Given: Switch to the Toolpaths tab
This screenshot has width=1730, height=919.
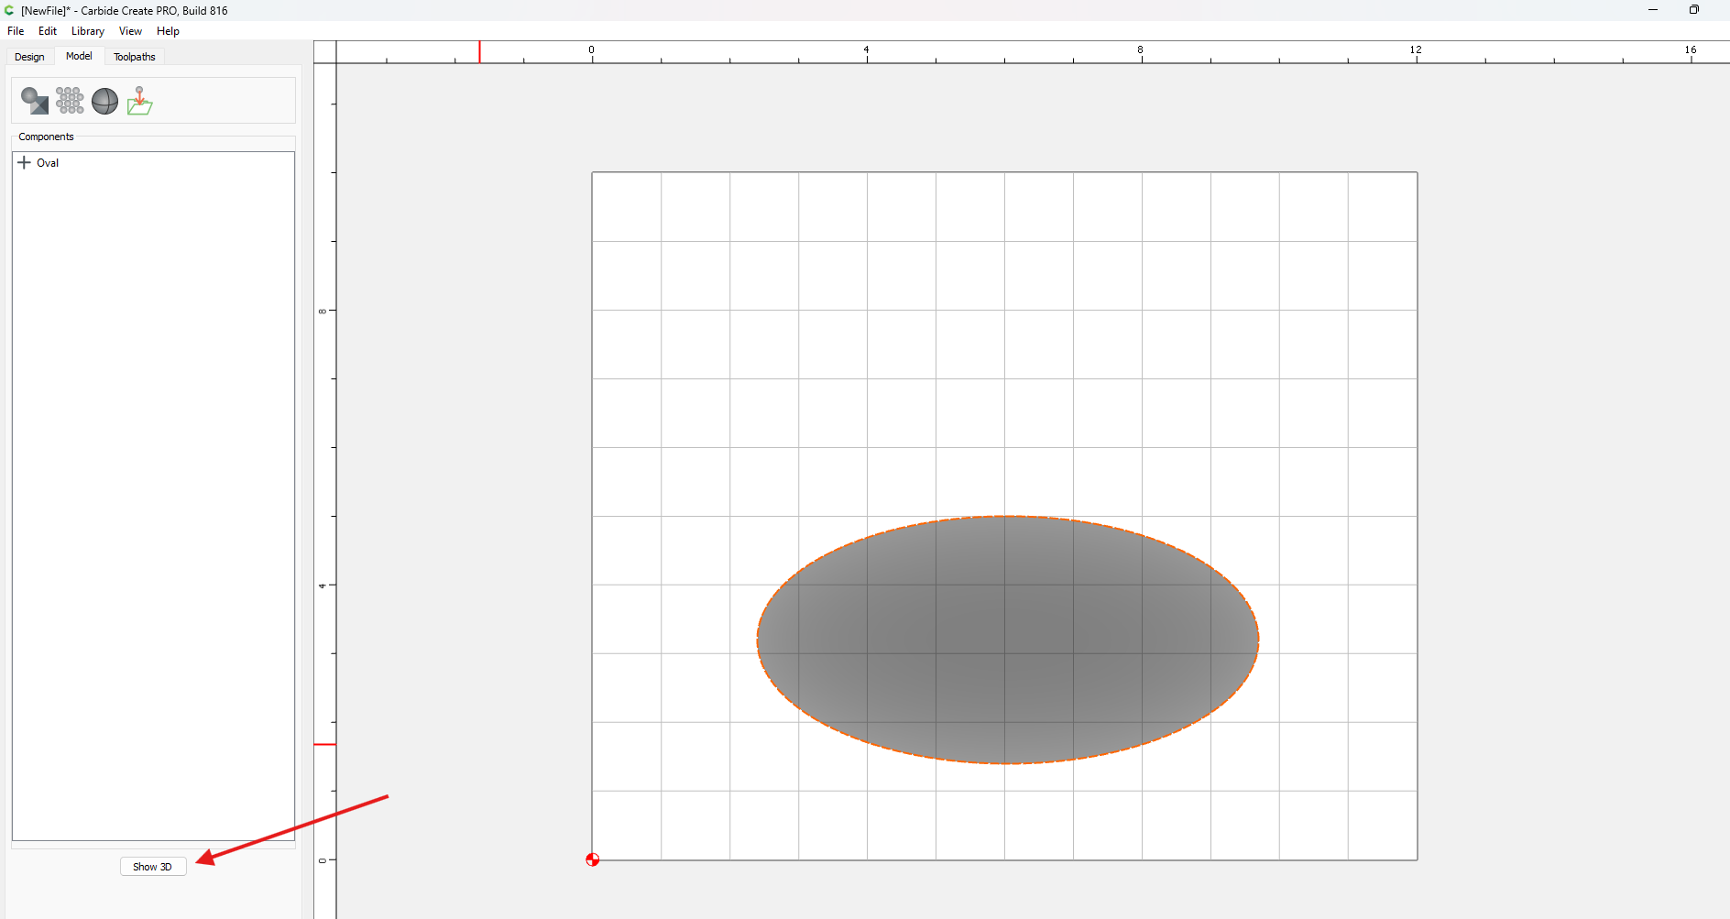Looking at the screenshot, I should pos(135,57).
